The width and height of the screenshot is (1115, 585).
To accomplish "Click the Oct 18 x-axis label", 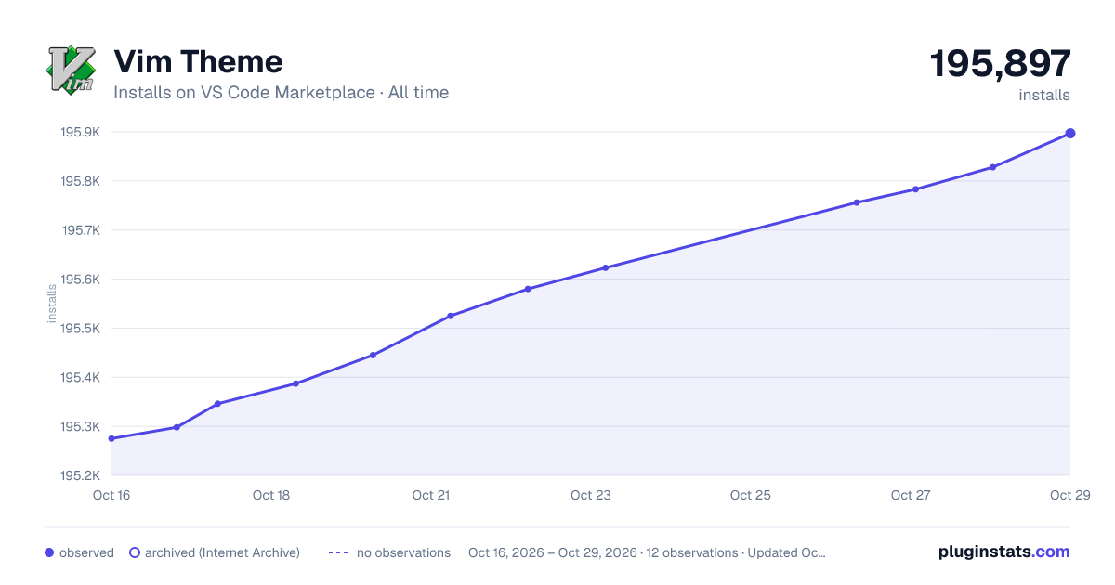I will pyautogui.click(x=271, y=495).
